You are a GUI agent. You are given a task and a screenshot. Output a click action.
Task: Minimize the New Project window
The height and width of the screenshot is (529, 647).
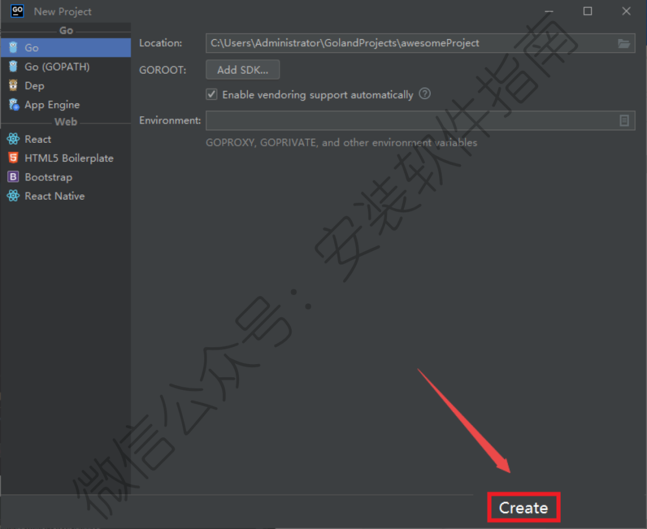tap(549, 11)
